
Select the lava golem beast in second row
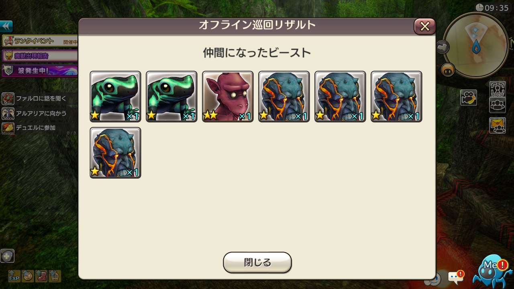[115, 153]
